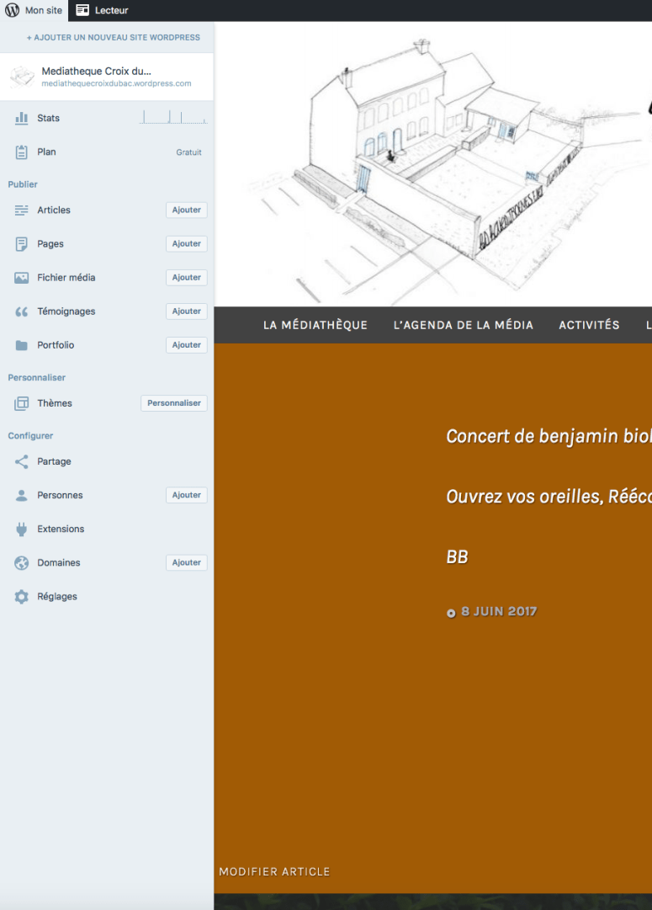Click Ajouter un nouveau site WordPress link

pyautogui.click(x=114, y=38)
